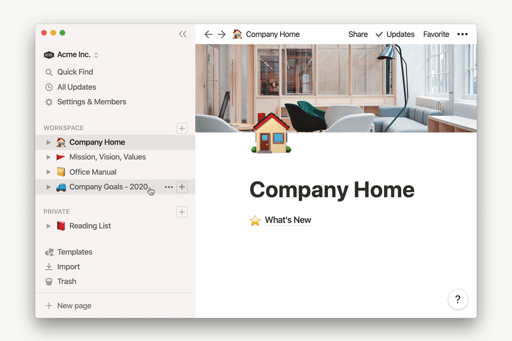Click the WORKSPACE section label

point(63,128)
